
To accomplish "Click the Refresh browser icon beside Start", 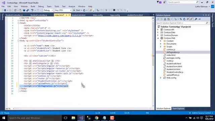I will click(x=84, y=10).
